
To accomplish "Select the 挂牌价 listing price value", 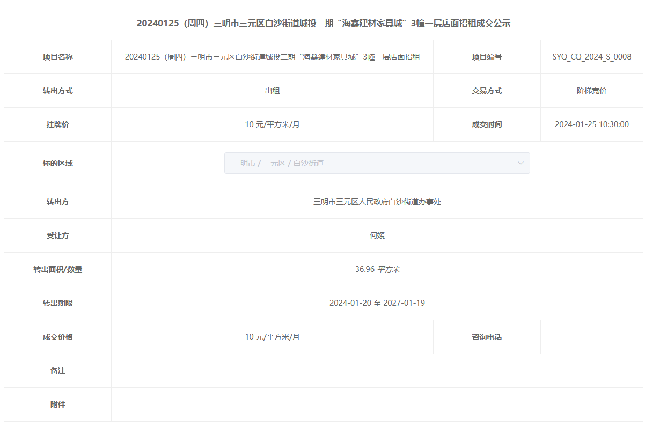I will click(272, 124).
